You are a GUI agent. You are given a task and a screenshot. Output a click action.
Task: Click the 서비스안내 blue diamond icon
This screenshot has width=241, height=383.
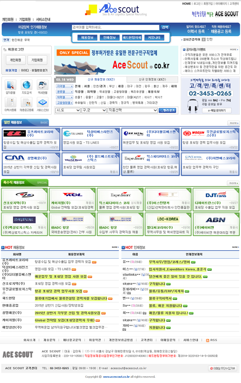(43, 102)
